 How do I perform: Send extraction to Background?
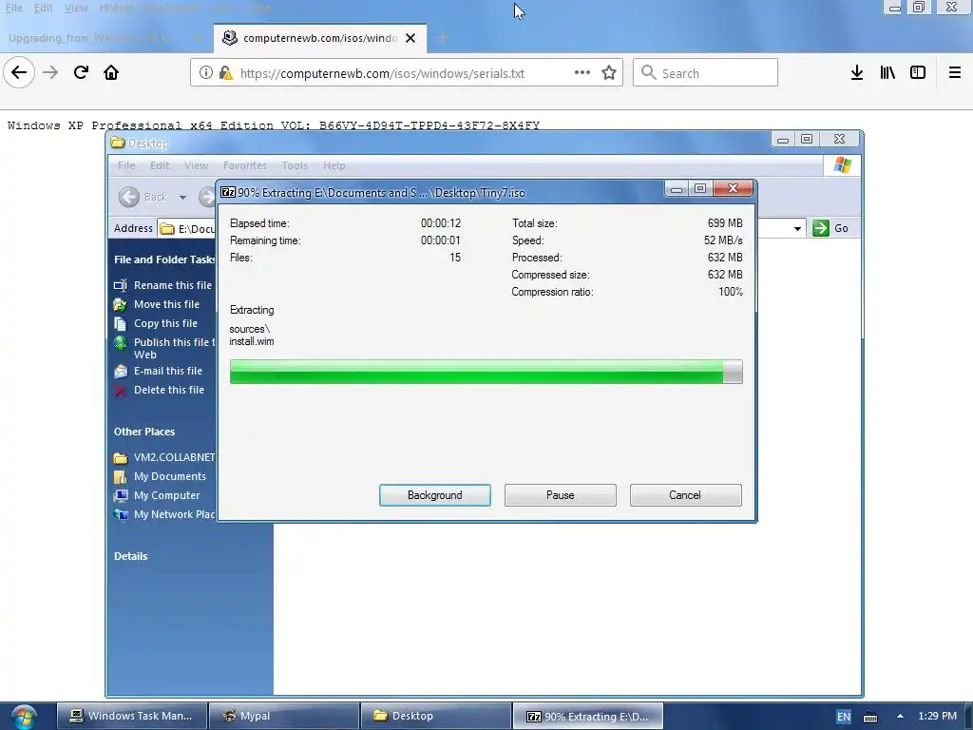pos(434,494)
